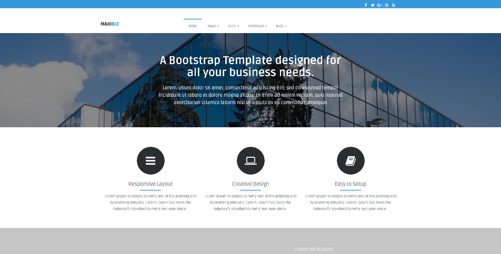Click the Creative Design heading
This screenshot has height=254, width=501.
point(250,184)
